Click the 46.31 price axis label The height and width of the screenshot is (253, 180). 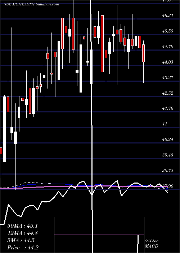click(168, 16)
